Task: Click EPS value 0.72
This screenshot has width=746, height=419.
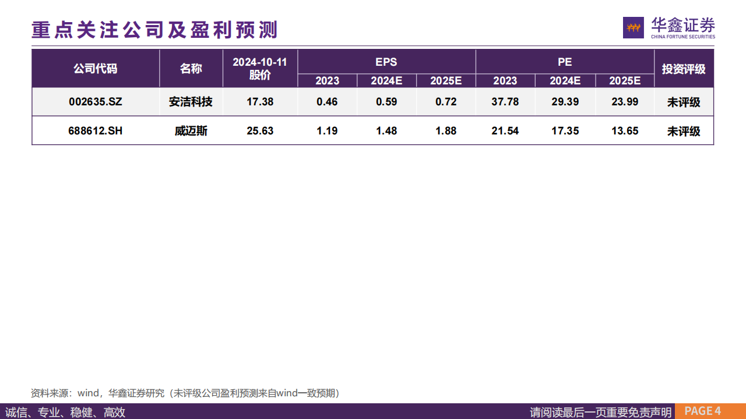Action: point(446,102)
